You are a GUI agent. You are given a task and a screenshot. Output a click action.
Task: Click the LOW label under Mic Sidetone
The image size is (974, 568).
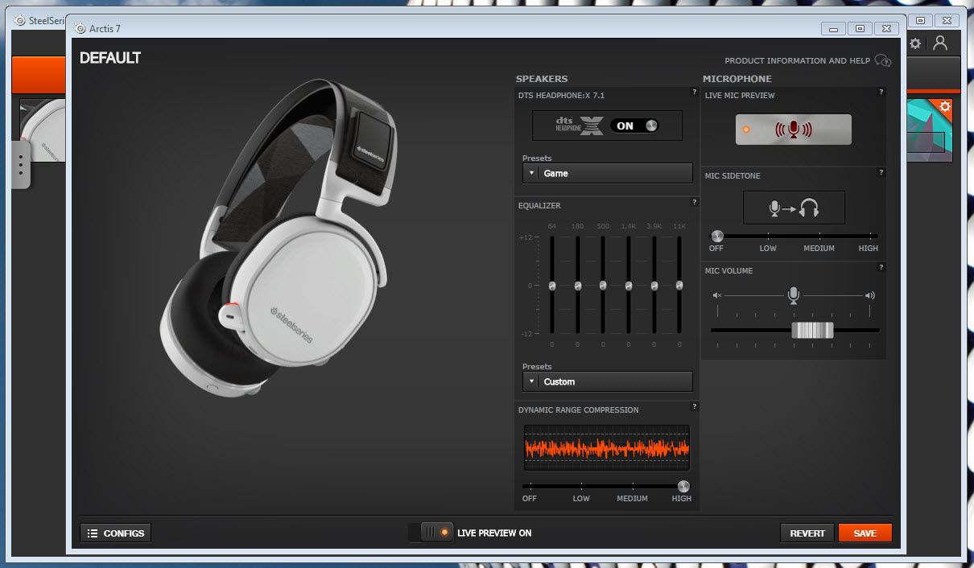[x=768, y=249]
